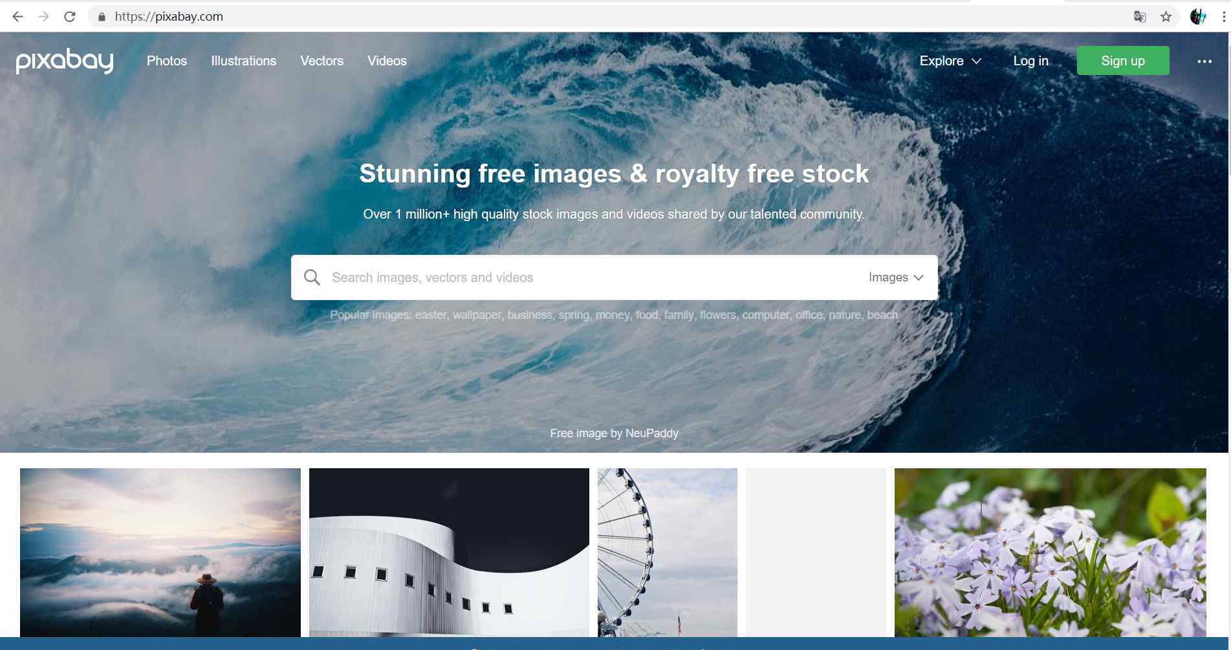Open the three-dots more menu
1231x650 pixels.
(x=1204, y=61)
